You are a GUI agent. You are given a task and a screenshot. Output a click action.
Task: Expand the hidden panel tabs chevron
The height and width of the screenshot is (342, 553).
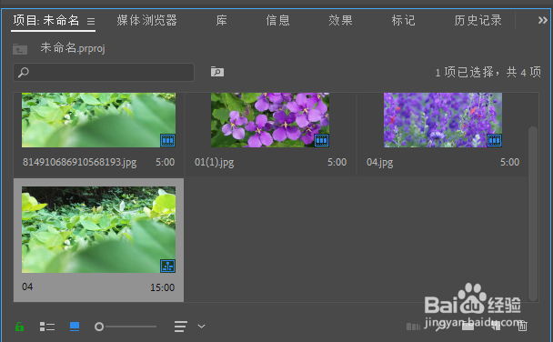tap(542, 20)
